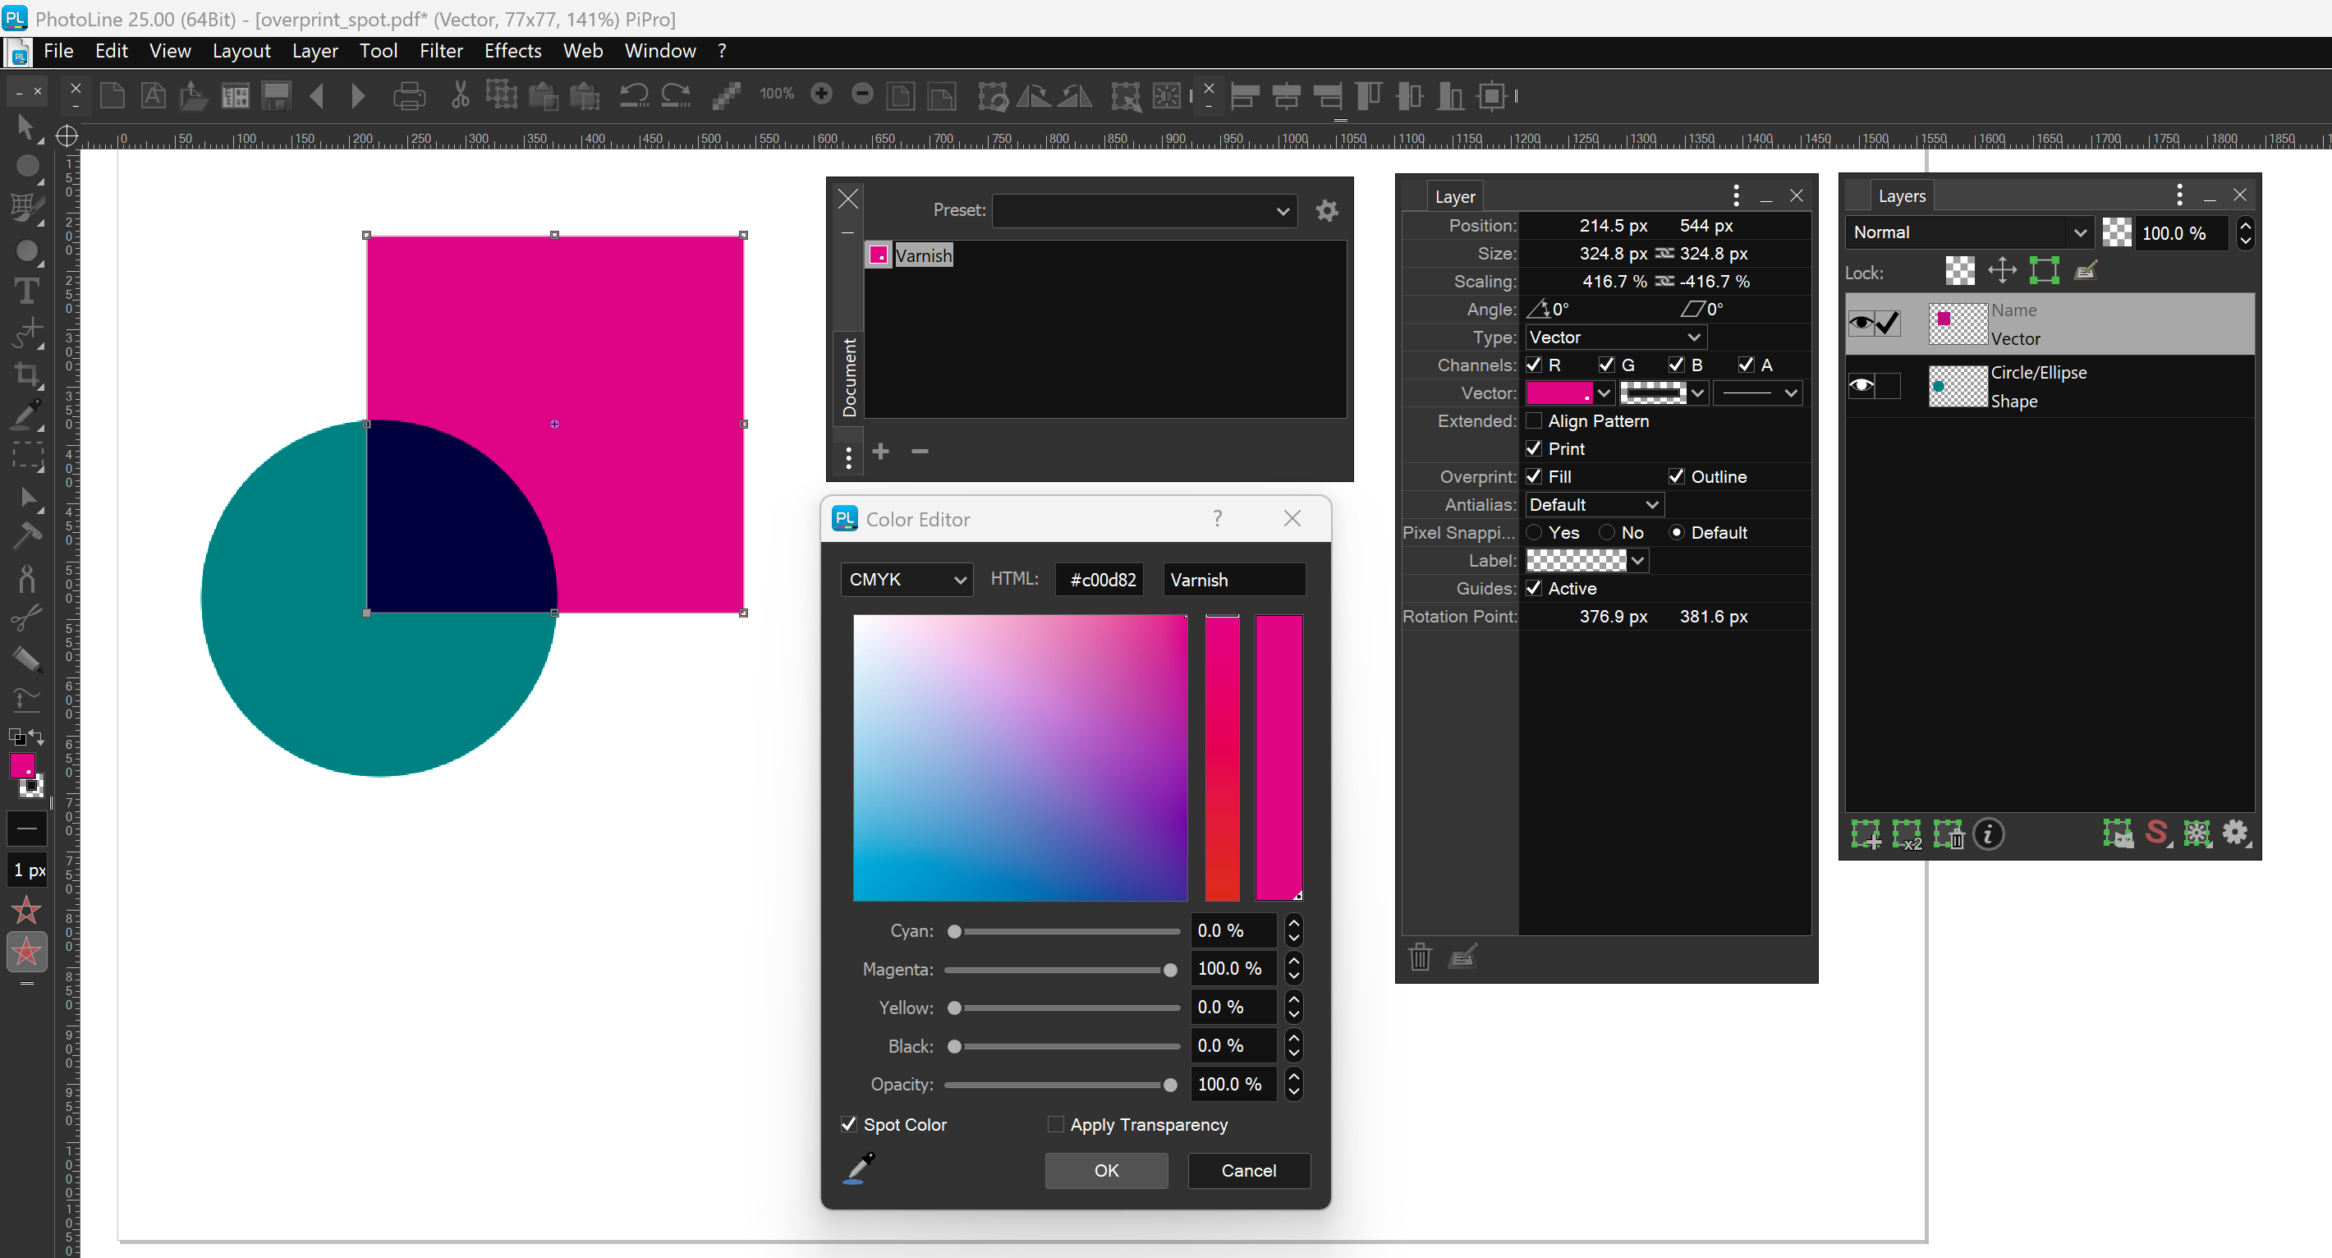Open the Window menu

click(x=660, y=51)
